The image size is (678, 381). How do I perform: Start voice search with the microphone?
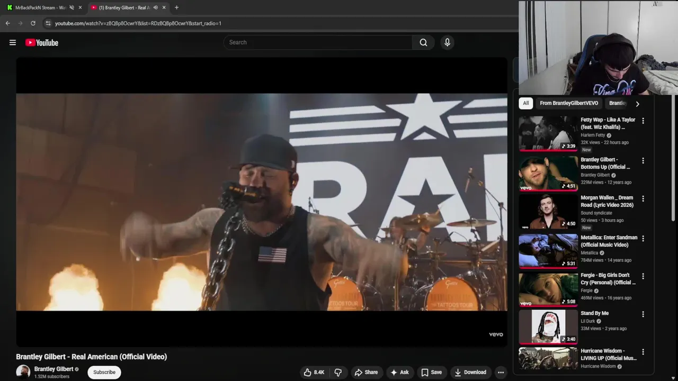click(447, 42)
